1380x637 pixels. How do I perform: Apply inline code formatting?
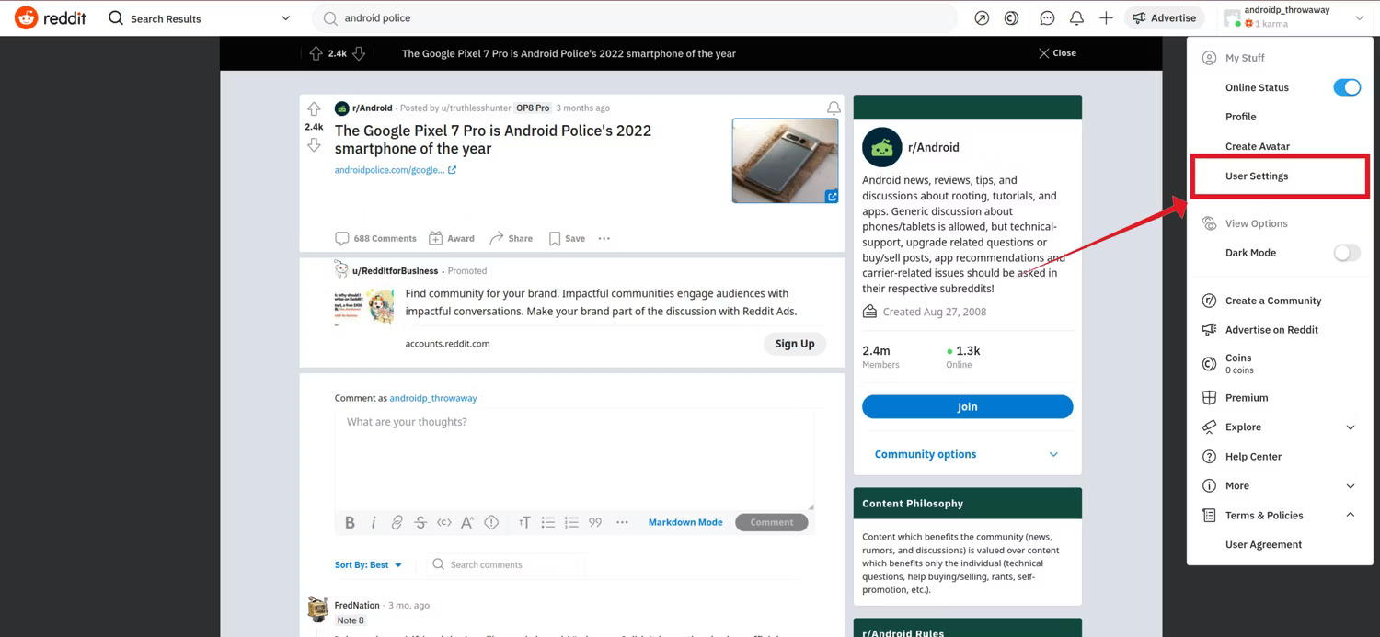[x=444, y=522]
